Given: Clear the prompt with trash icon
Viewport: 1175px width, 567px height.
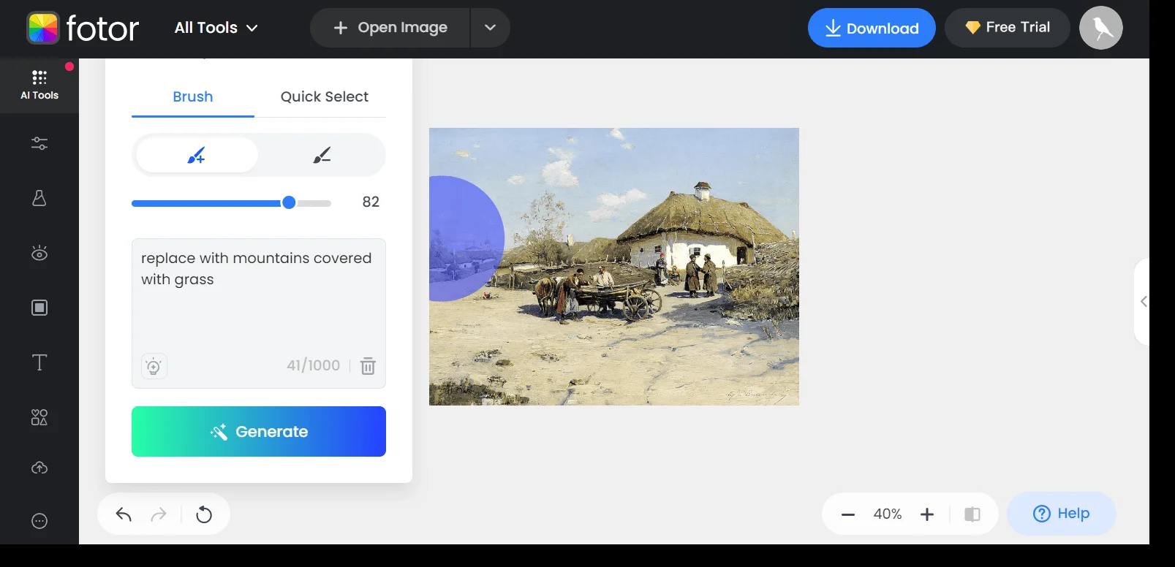Looking at the screenshot, I should [x=368, y=366].
